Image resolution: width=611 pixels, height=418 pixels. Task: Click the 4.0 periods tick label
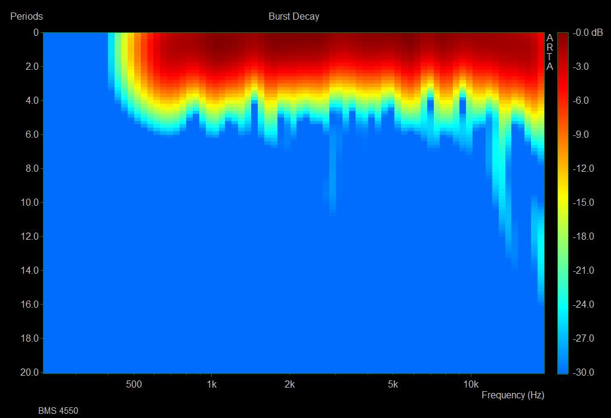pos(32,101)
